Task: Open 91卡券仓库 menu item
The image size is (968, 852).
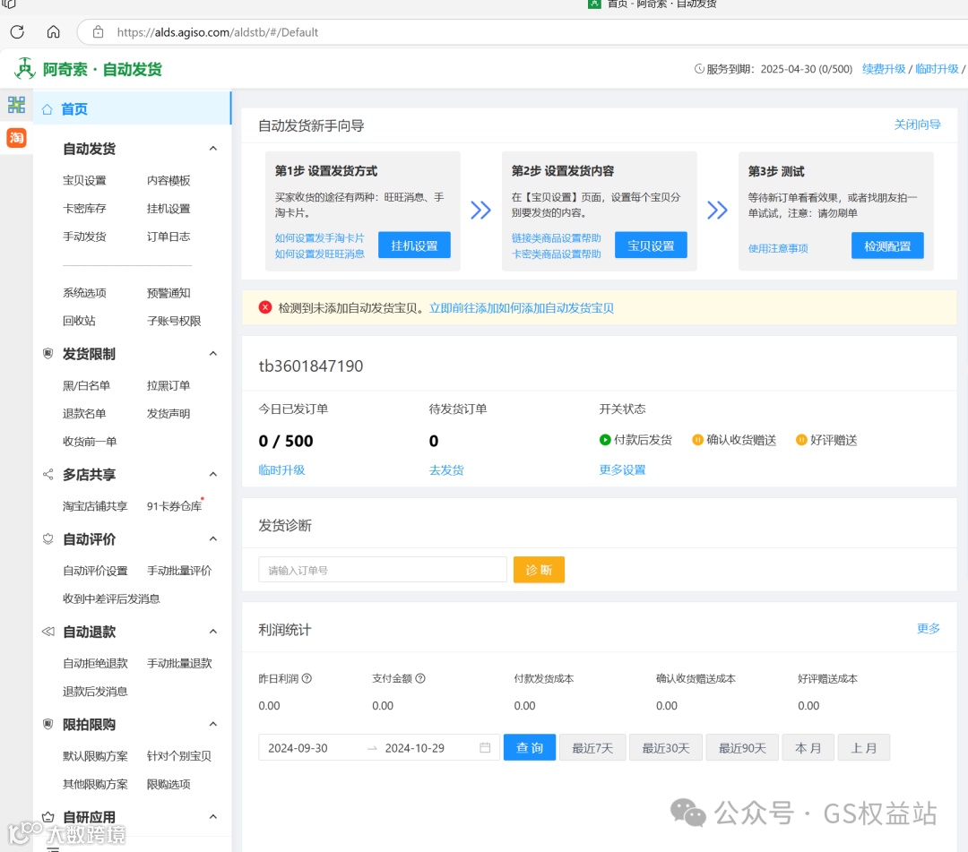Action: (x=174, y=506)
